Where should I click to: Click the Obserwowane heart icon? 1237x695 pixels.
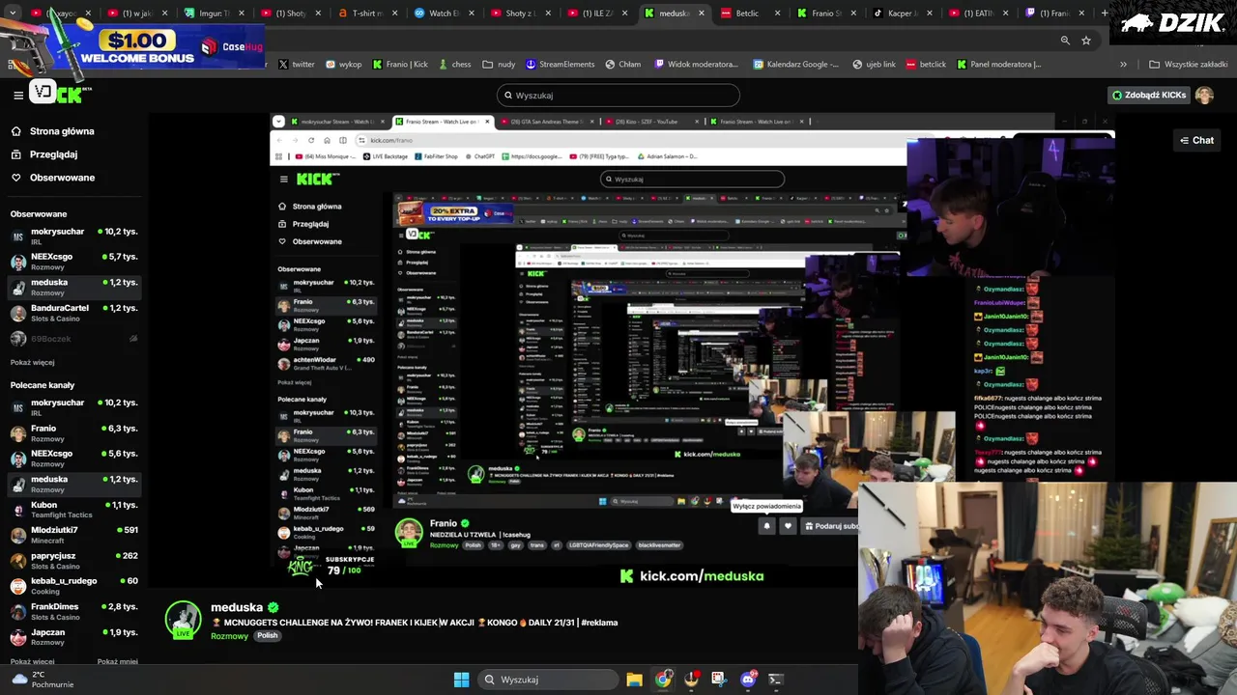[x=16, y=178]
